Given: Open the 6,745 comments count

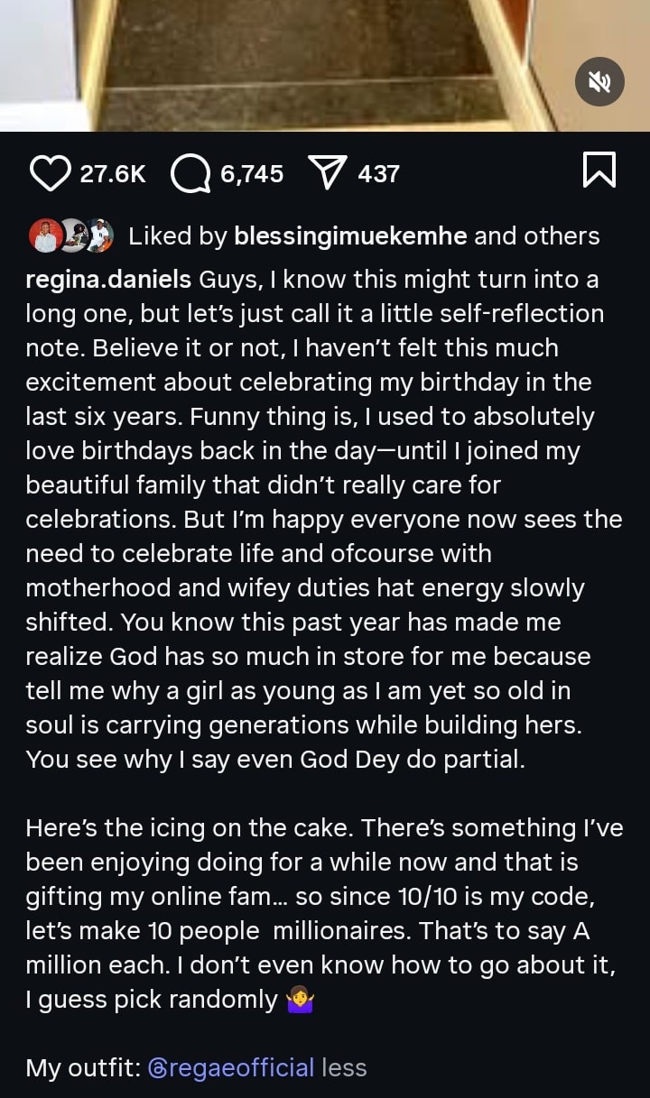Looking at the screenshot, I should (x=252, y=173).
